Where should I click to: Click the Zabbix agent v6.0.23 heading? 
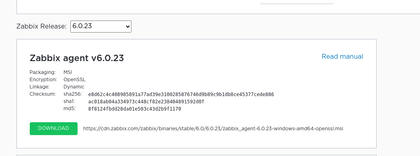pos(77,58)
